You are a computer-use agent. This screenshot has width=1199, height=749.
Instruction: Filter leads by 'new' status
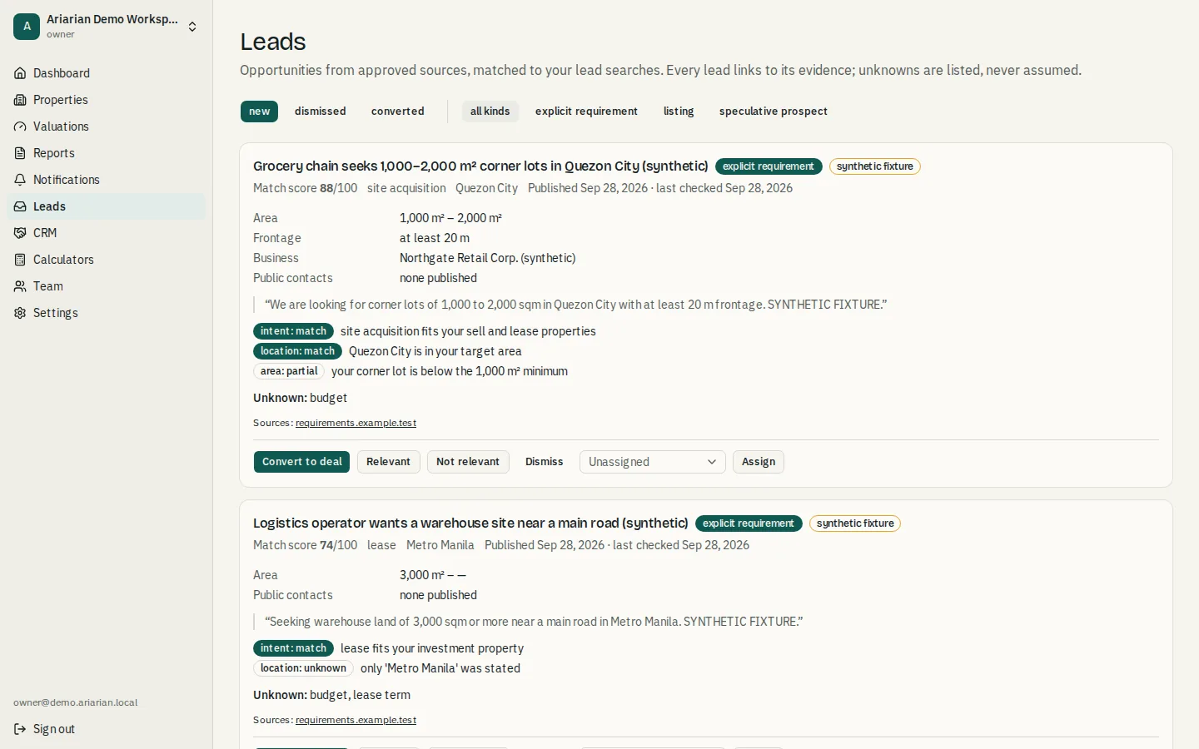pyautogui.click(x=259, y=112)
